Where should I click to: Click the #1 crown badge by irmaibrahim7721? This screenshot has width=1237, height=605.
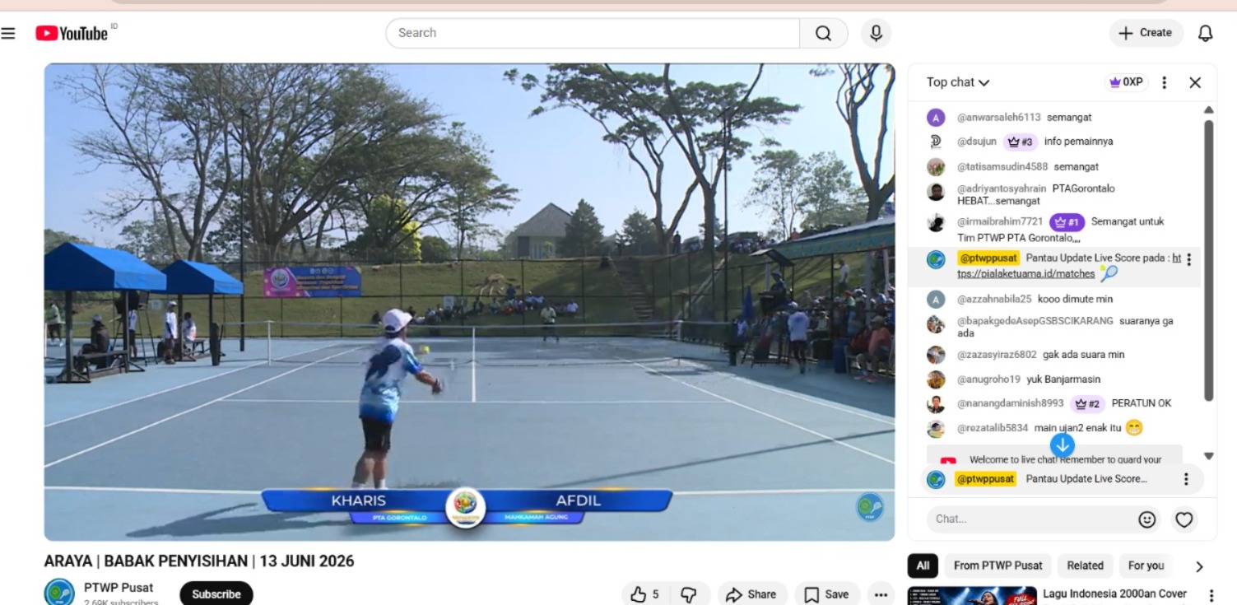coord(1067,222)
